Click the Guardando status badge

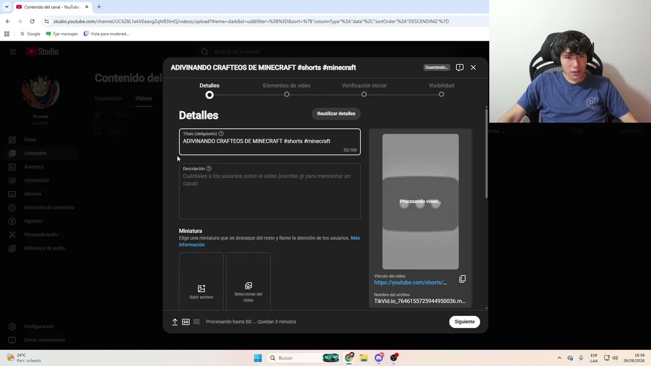point(436,68)
